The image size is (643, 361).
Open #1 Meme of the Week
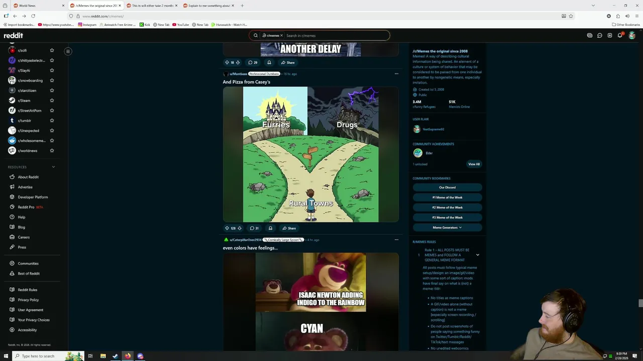tap(447, 198)
